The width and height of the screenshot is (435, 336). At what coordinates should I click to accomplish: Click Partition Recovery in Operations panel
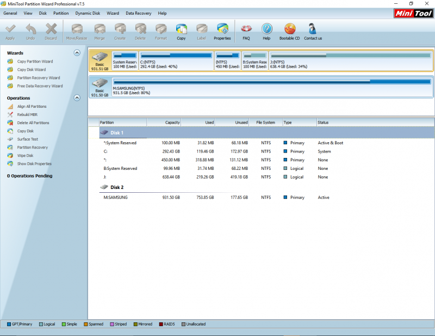tap(33, 147)
